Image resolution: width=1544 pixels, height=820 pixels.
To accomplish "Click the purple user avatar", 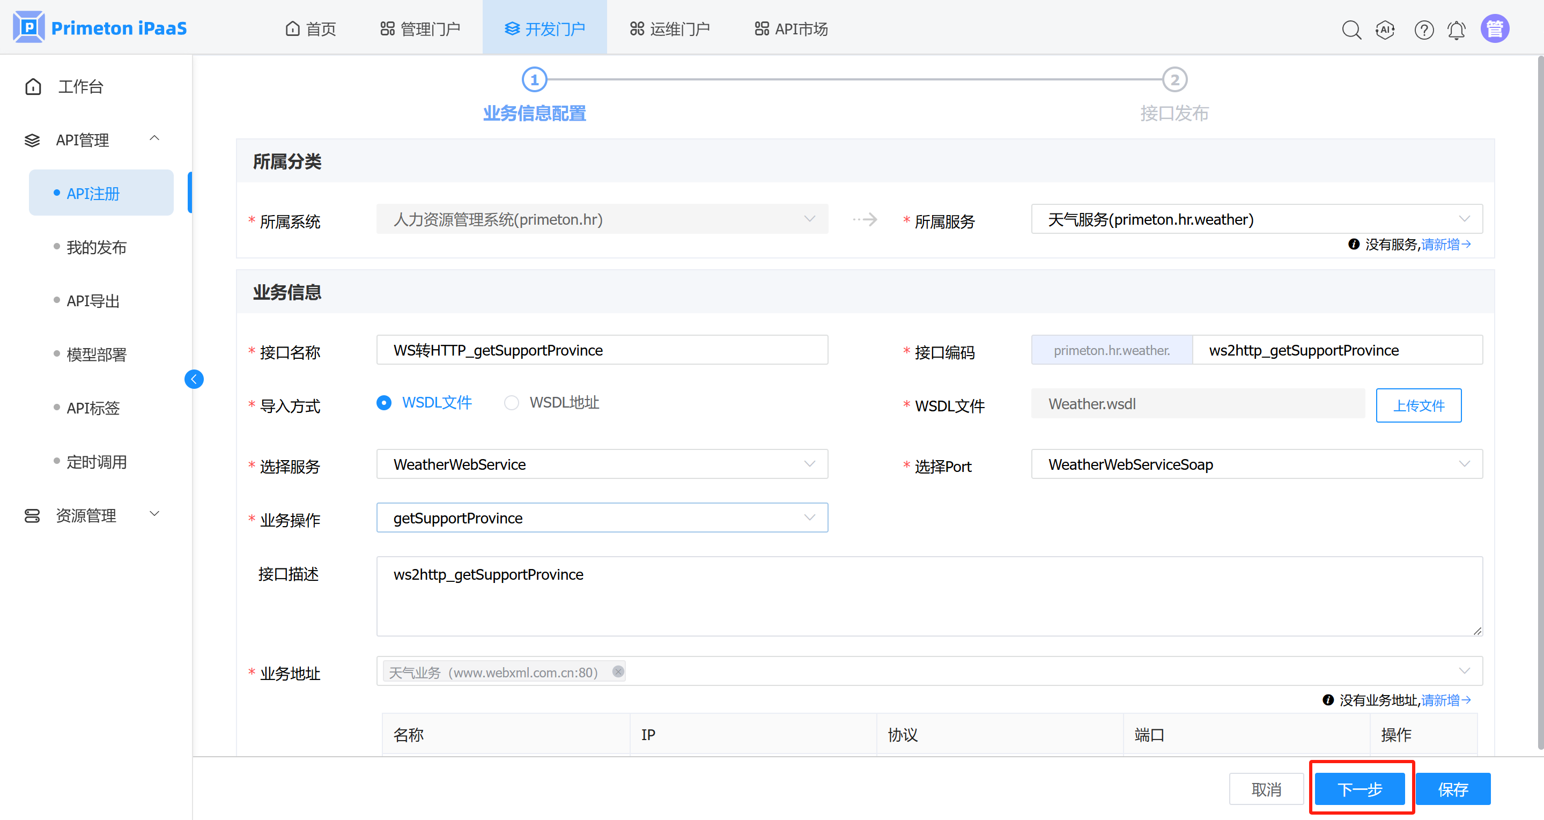I will [x=1494, y=29].
